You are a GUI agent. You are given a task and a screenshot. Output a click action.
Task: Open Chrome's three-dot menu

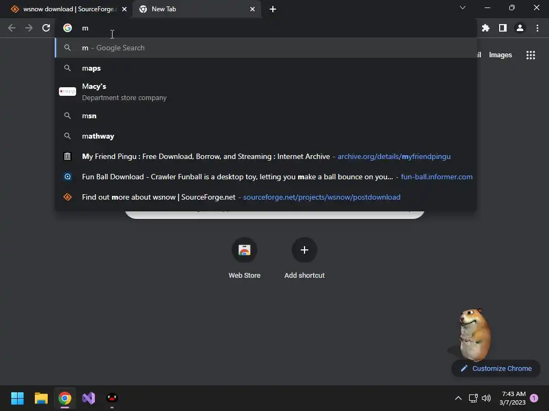537,28
